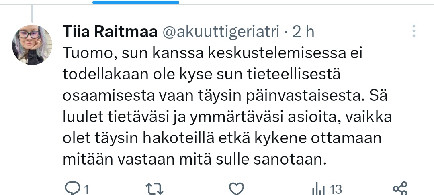Click the view count "13"

[x=335, y=188]
